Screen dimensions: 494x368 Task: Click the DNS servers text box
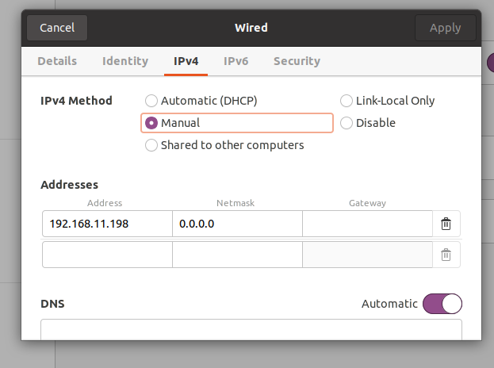tap(251, 330)
